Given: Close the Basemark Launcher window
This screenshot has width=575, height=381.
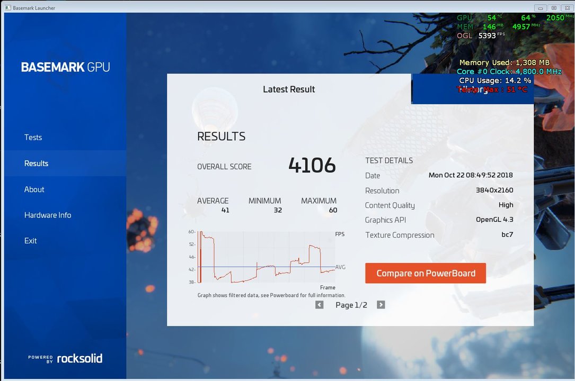Looking at the screenshot, I should pyautogui.click(x=567, y=8).
